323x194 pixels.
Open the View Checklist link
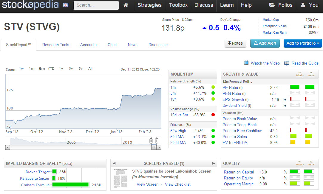click(178, 184)
